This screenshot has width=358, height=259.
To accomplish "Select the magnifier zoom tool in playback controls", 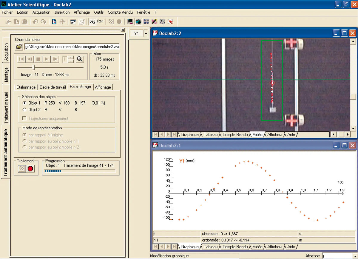I will coord(79,59).
